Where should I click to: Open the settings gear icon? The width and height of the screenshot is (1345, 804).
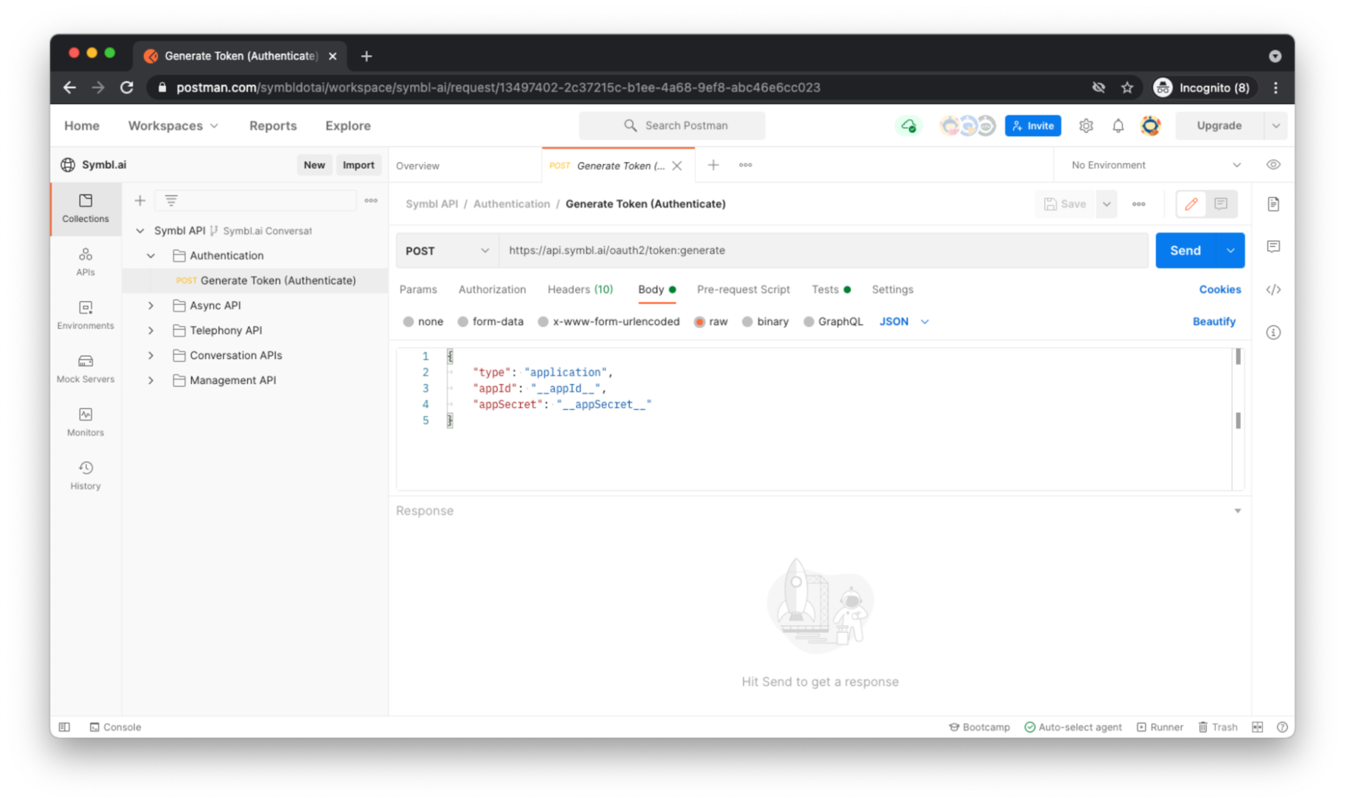pyautogui.click(x=1086, y=126)
